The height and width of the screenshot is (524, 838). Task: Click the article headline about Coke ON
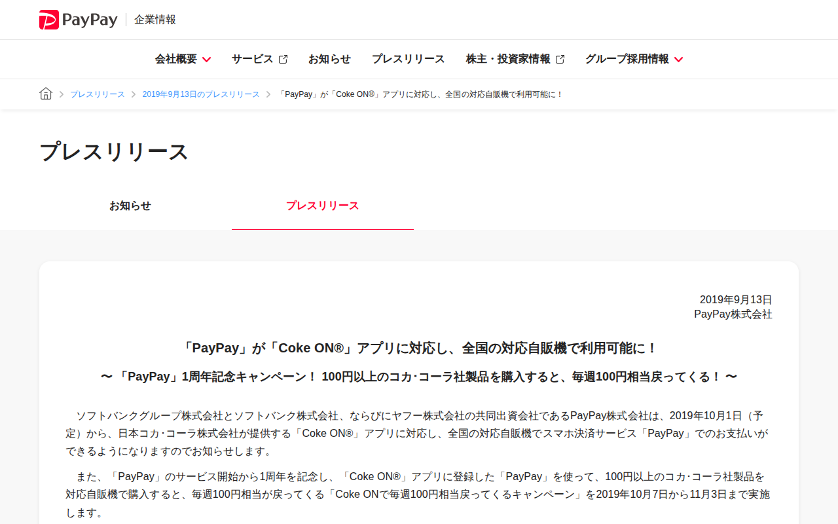419,348
